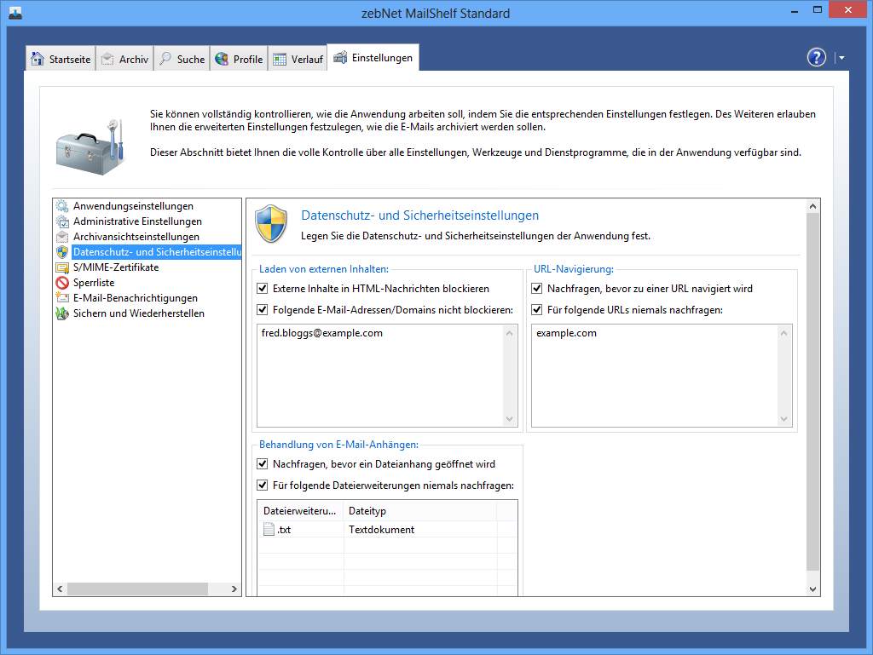Toggle 'Folgende E-Mail-Adressen/Domains nicht blockieren'

[x=263, y=310]
